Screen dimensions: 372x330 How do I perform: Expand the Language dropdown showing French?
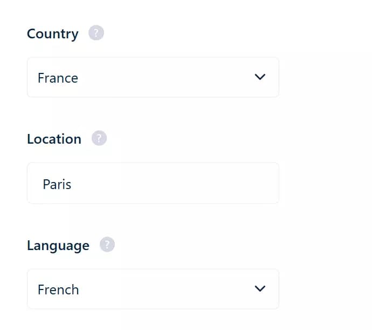tap(153, 289)
